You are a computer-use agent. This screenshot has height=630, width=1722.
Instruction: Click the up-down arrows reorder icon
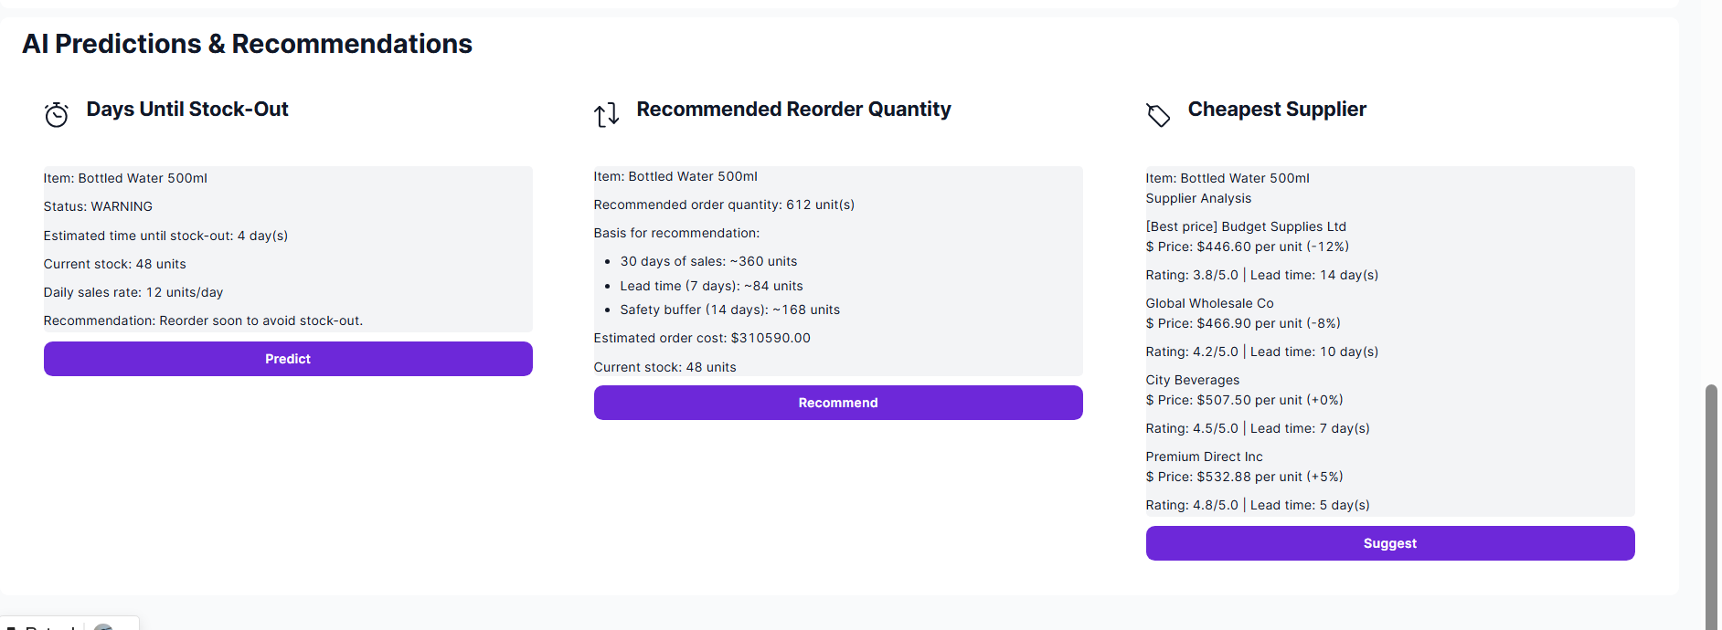(x=607, y=115)
